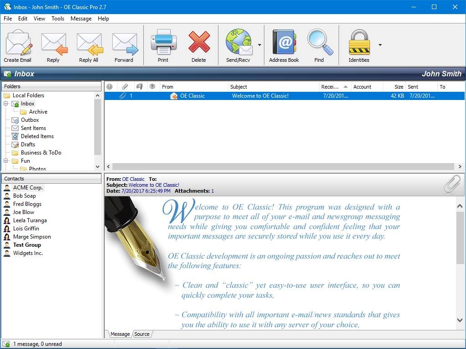
Task: Sort messages by Size column
Action: [394, 87]
